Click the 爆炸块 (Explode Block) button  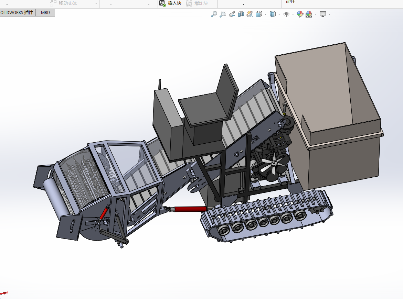(x=197, y=3)
